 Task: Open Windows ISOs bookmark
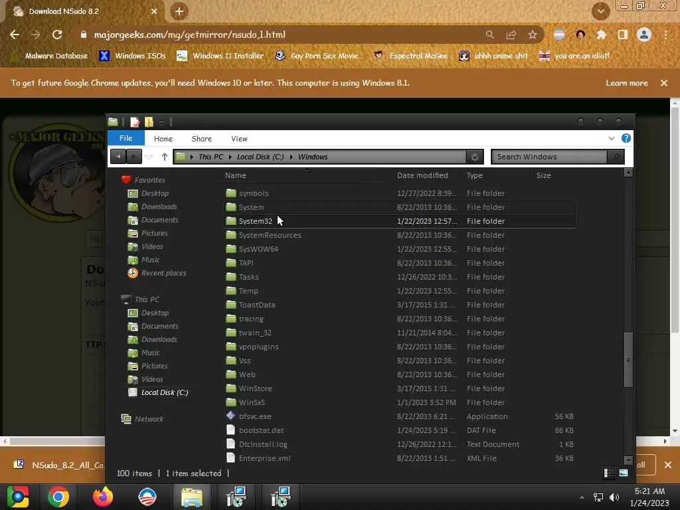133,56
